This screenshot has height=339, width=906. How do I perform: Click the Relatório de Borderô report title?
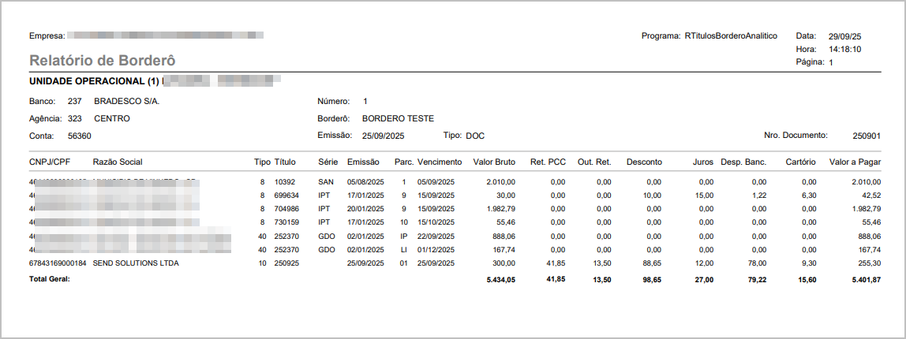tap(102, 61)
